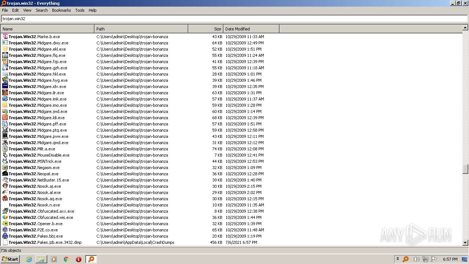Click red icon of Trojan.Win32.Midgare.ldi.exe
The width and height of the screenshot is (469, 264).
point(5,118)
